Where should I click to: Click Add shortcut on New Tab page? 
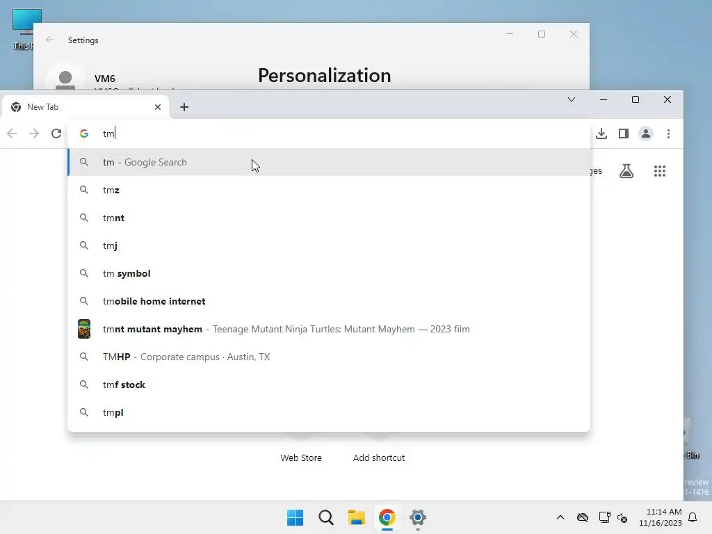(379, 458)
